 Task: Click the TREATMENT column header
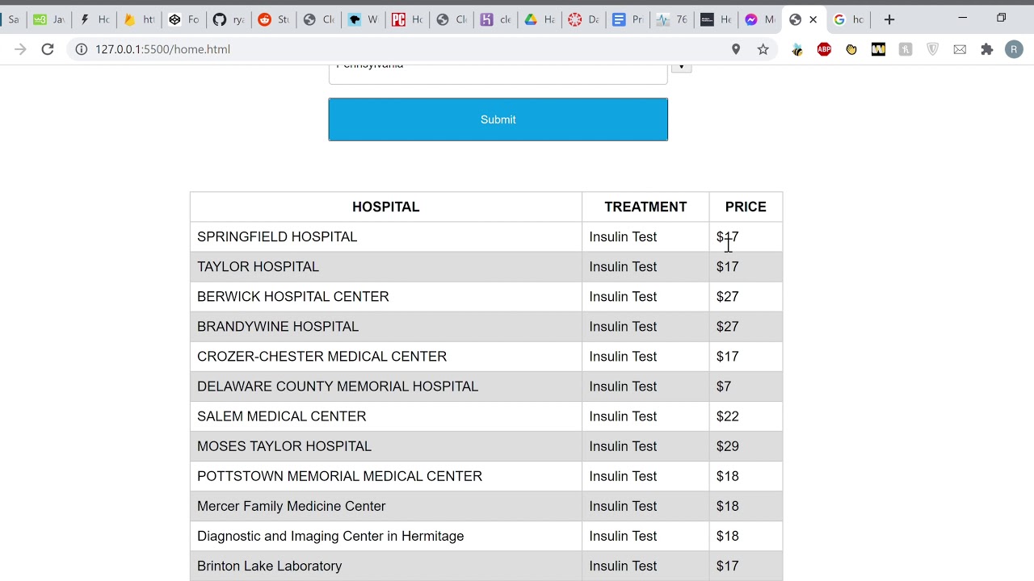[645, 207]
